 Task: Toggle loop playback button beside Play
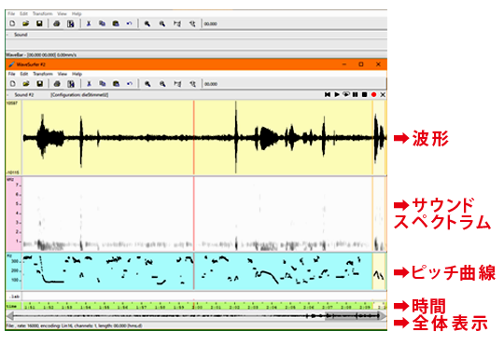(x=346, y=94)
